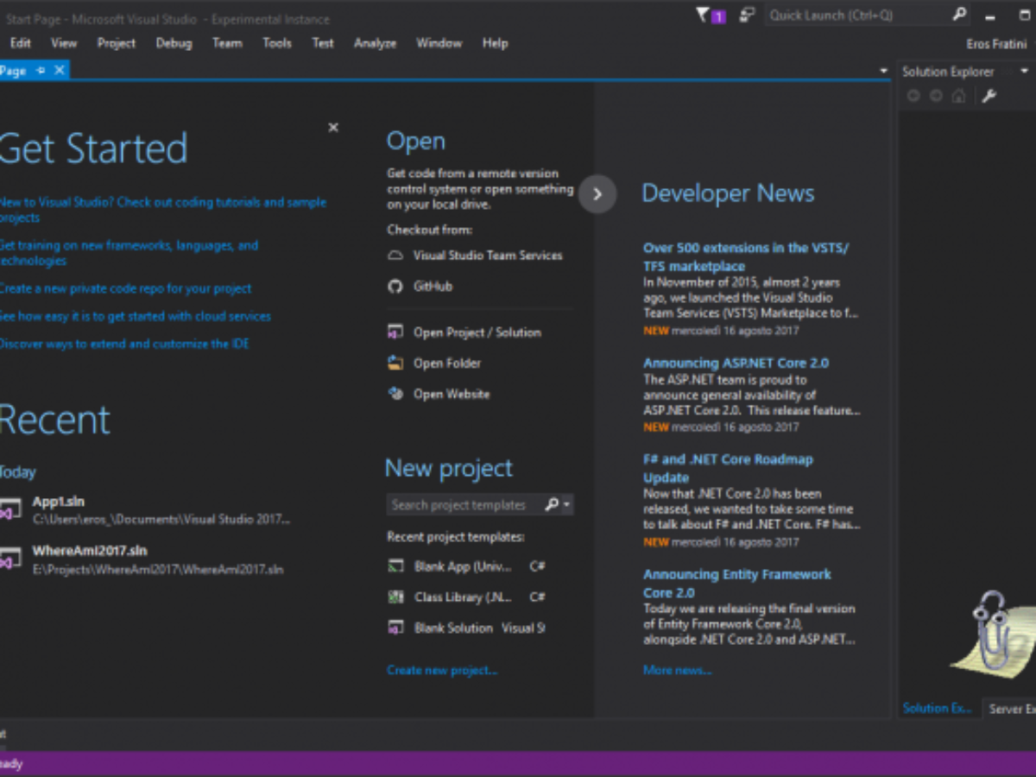Screen dimensions: 1036x777
Task: Click Create new project link
Action: [x=442, y=670]
